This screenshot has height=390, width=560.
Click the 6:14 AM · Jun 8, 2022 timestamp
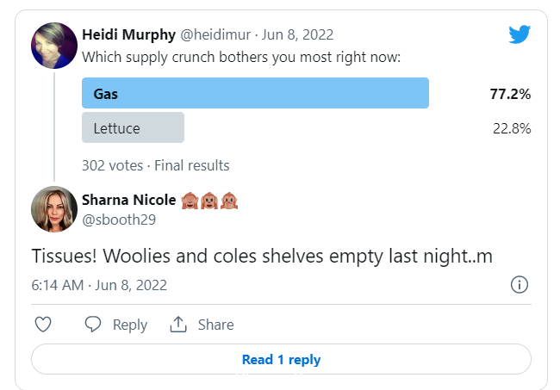pos(99,285)
